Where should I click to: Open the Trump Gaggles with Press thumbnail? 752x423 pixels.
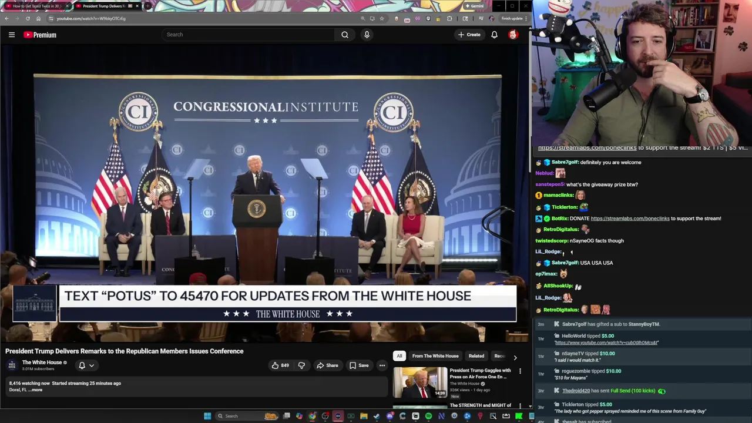(x=420, y=382)
